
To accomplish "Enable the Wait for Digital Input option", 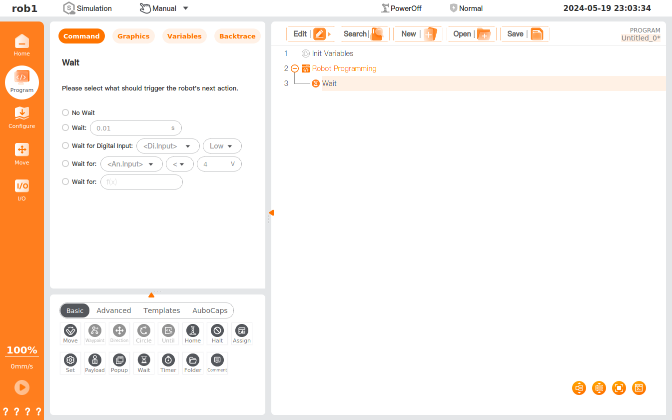I will coord(65,146).
